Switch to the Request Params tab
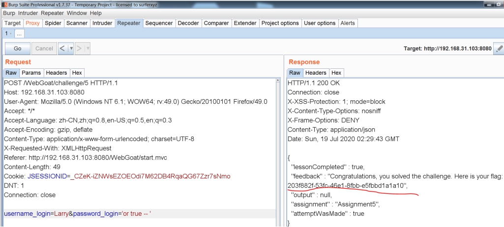 [x=31, y=73]
